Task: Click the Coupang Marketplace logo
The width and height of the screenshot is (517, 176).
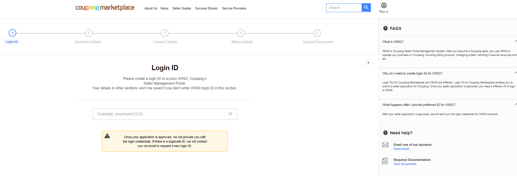Action: point(105,8)
